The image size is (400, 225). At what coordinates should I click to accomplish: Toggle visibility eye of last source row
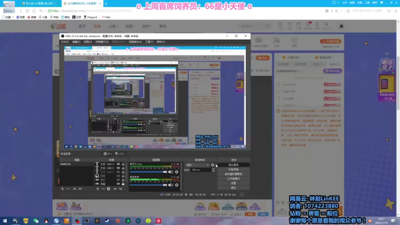point(118,183)
